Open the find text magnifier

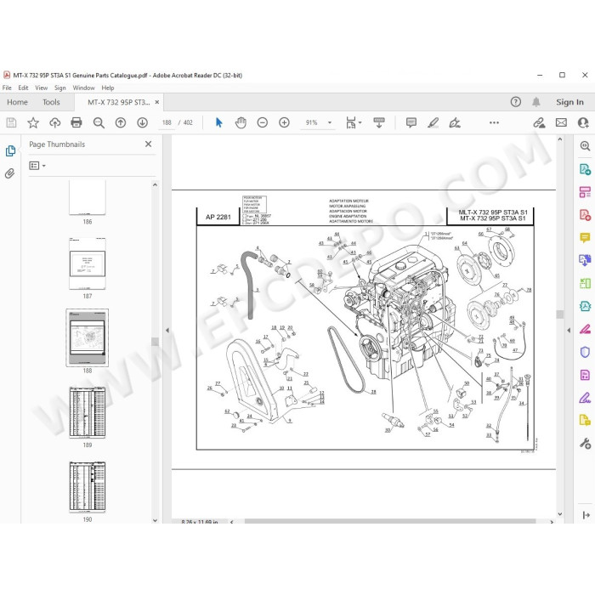pos(99,122)
